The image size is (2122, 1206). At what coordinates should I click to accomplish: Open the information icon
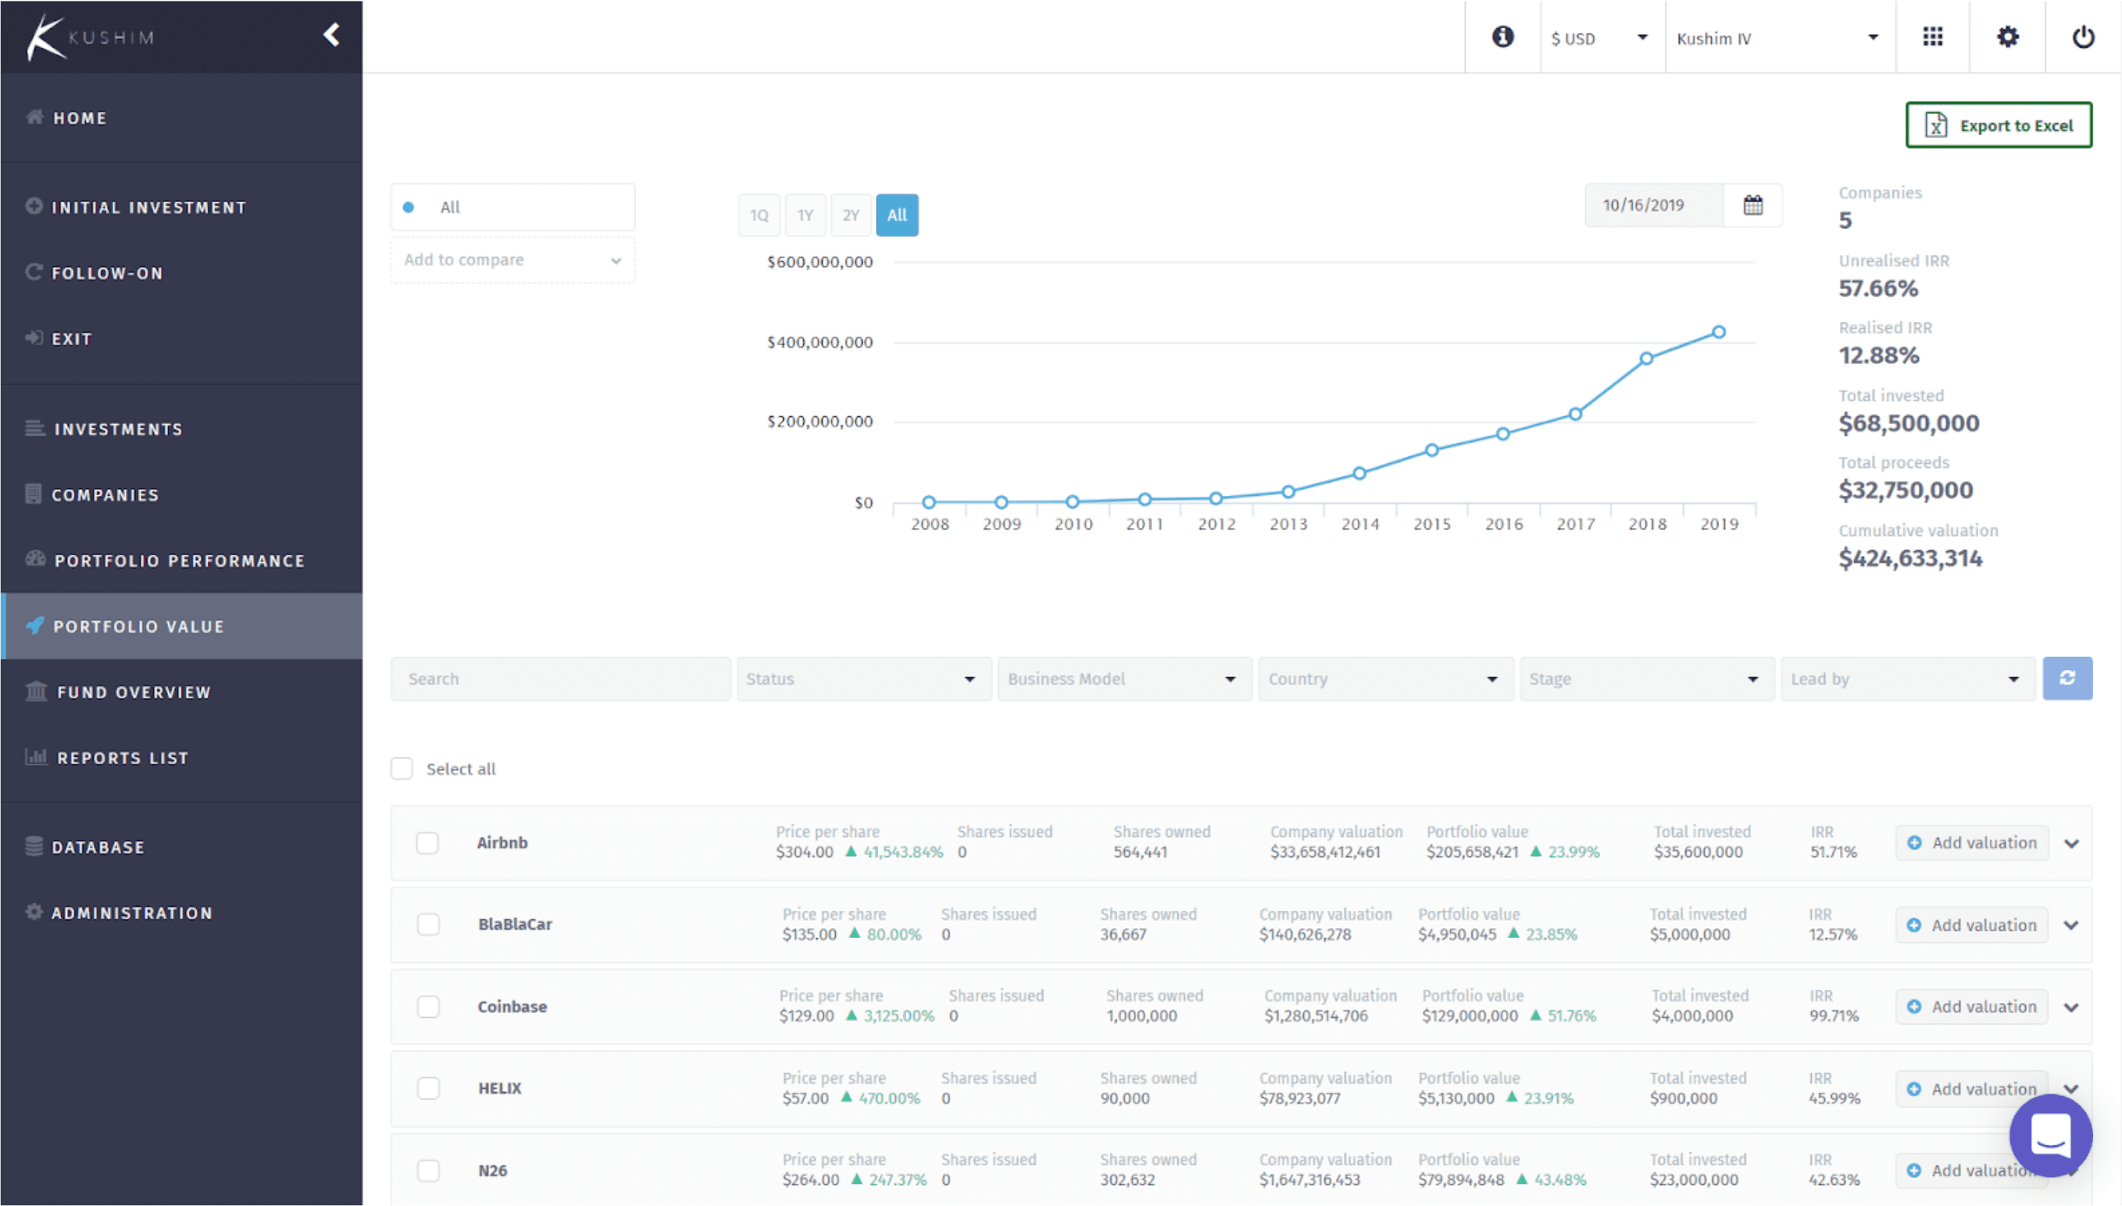click(1502, 37)
